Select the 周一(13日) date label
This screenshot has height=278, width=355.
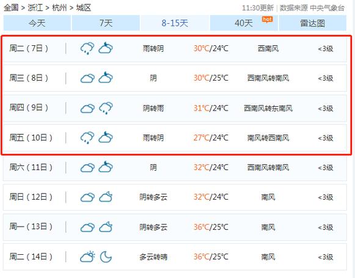pos(31,227)
